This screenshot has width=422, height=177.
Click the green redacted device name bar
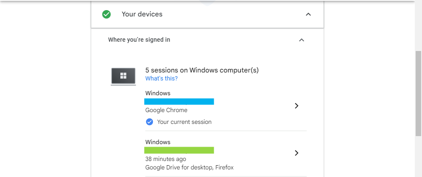(x=180, y=150)
